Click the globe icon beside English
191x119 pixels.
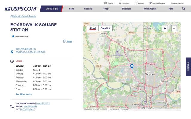click(105, 3)
